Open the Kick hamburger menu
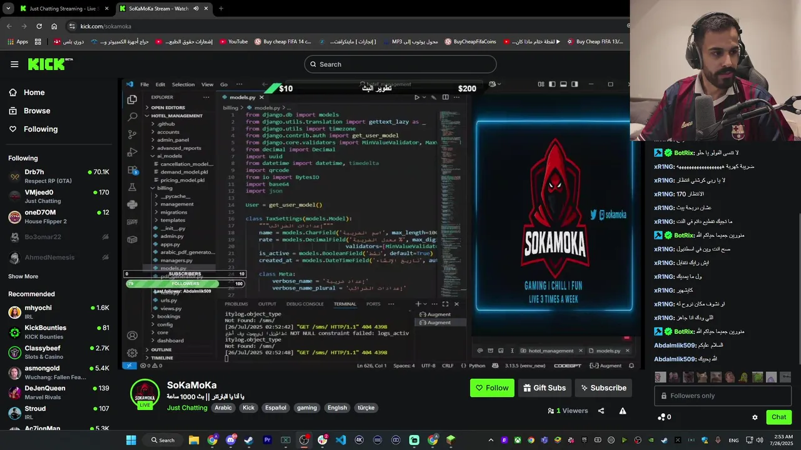801x450 pixels. tap(14, 64)
